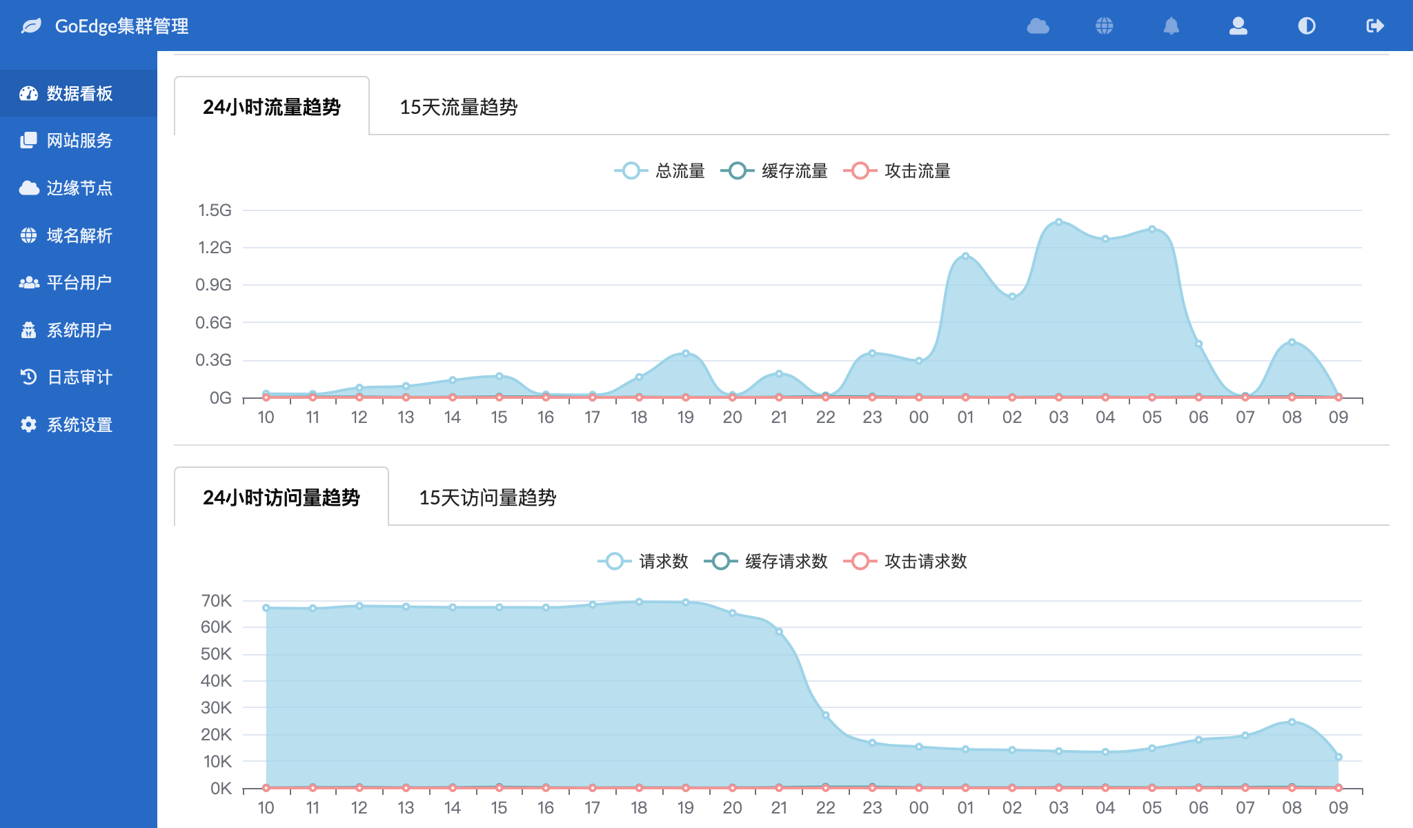Select the 24小时访问量趋势 tab
1413x828 pixels.
[x=281, y=497]
